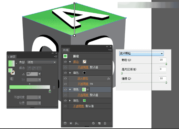This screenshot has width=179, height=129.
Task: Click the black 填色 swatch
Action: click(x=84, y=73)
